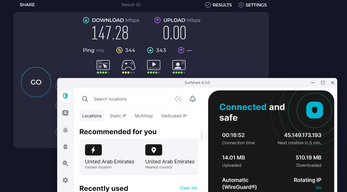Open Surfshark Search magnifier icon in sidebar

tap(65, 163)
